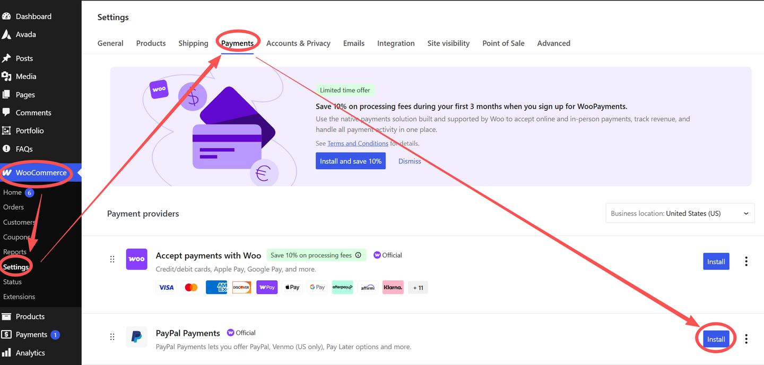The image size is (764, 365).
Task: Click the Install and save 10% button
Action: pos(351,161)
